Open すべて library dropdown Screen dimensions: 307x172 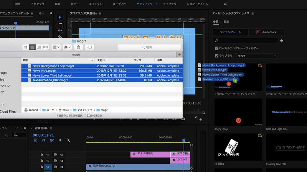pyautogui.click(x=257, y=56)
